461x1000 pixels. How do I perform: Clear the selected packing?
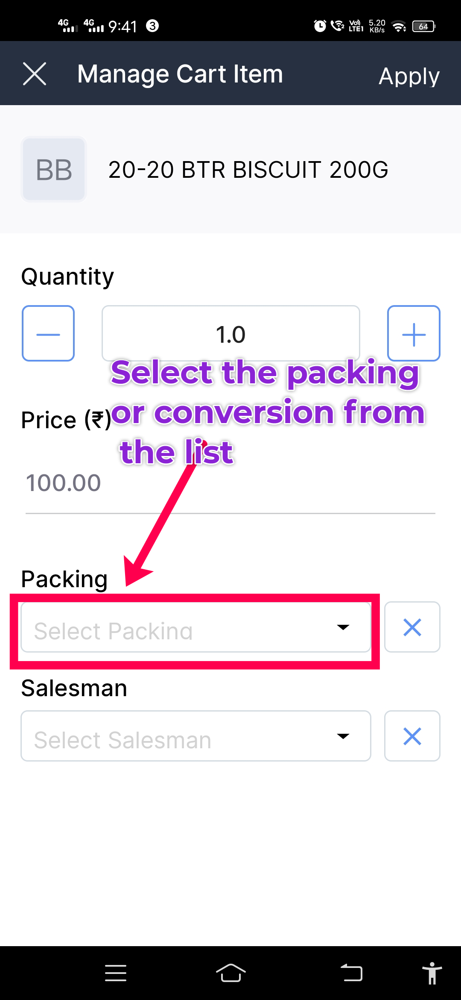pyautogui.click(x=412, y=627)
